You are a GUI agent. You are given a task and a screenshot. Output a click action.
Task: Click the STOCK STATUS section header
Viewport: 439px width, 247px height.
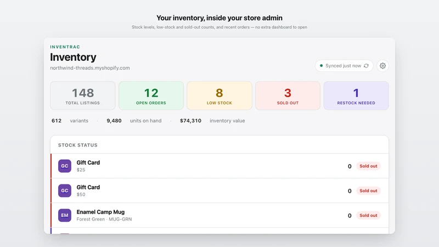coord(78,145)
